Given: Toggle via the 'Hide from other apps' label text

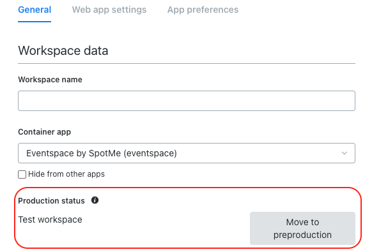Looking at the screenshot, I should tap(66, 174).
